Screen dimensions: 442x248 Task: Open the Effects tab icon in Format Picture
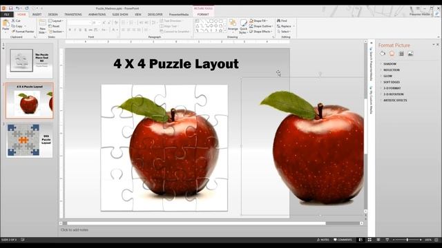pos(392,54)
